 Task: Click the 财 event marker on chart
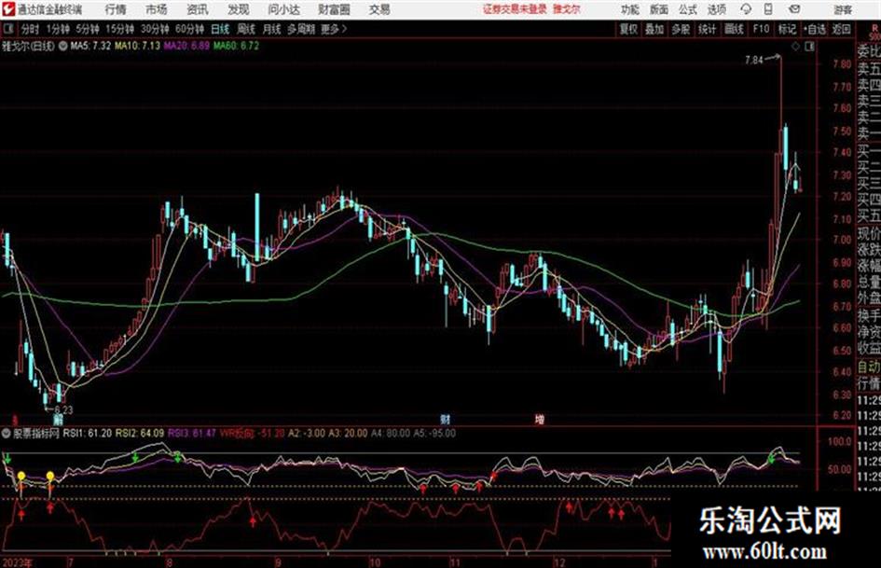[445, 419]
